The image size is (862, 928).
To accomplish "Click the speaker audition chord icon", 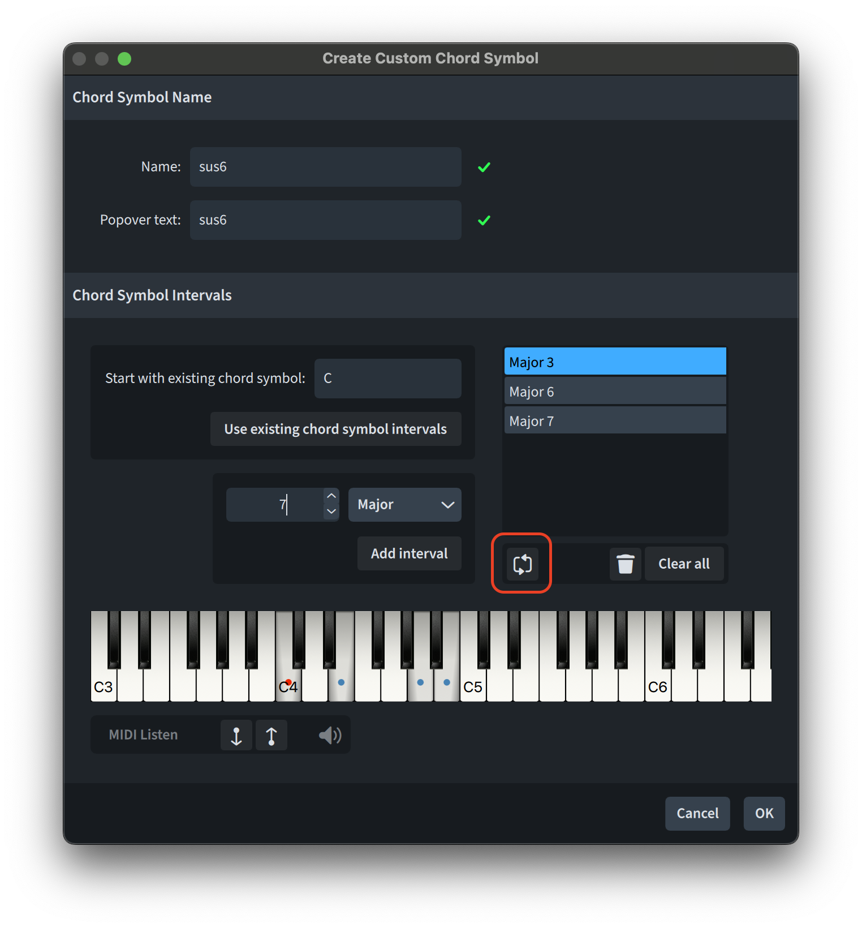I will (330, 735).
